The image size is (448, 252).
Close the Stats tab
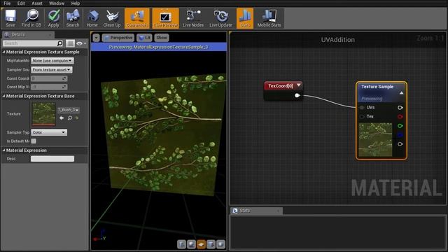click(x=278, y=211)
